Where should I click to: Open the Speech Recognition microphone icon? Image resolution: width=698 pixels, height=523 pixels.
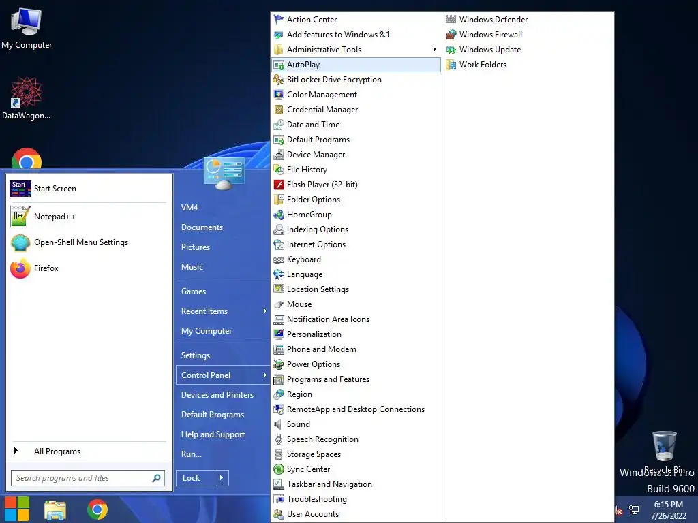279,439
